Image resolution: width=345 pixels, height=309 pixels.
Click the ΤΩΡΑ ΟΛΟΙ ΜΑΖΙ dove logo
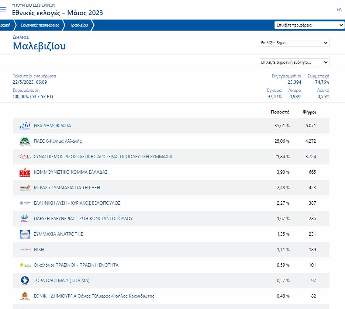pos(25,281)
